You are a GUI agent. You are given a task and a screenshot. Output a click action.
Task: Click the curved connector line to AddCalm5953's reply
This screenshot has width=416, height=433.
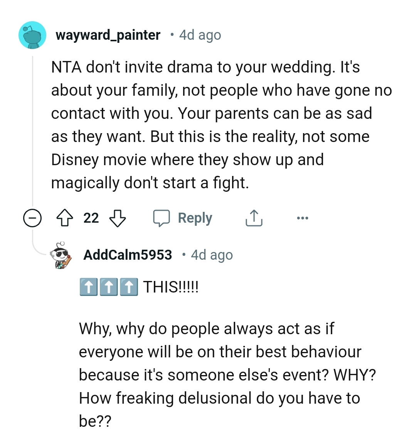pyautogui.click(x=39, y=251)
